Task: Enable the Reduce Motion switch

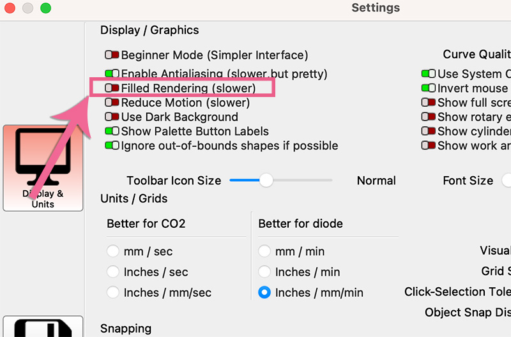Action: pos(112,102)
